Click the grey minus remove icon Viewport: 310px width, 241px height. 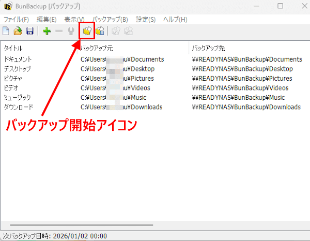[x=59, y=31]
